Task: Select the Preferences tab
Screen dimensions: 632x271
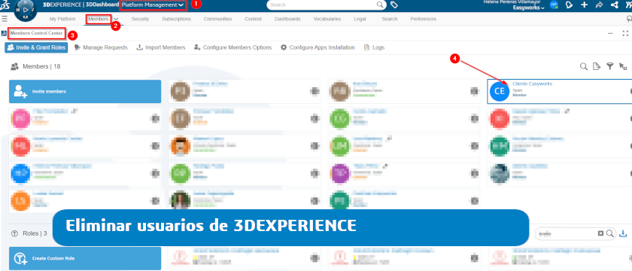Action: 423,19
